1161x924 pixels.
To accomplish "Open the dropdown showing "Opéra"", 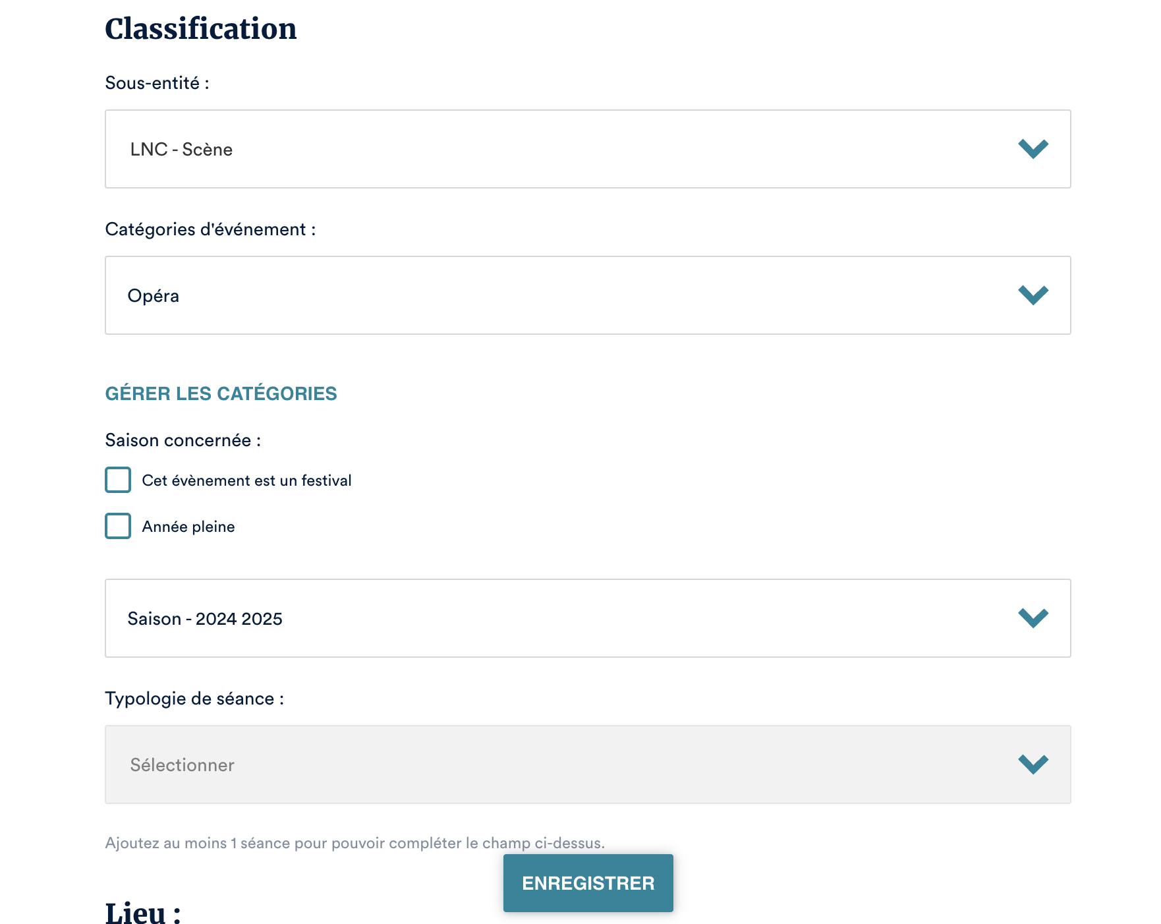I will click(560, 295).
